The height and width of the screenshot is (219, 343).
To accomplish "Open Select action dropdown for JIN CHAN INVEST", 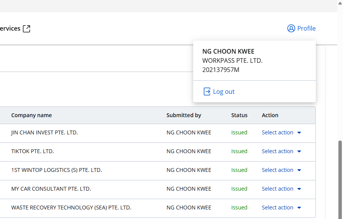I will (x=281, y=132).
